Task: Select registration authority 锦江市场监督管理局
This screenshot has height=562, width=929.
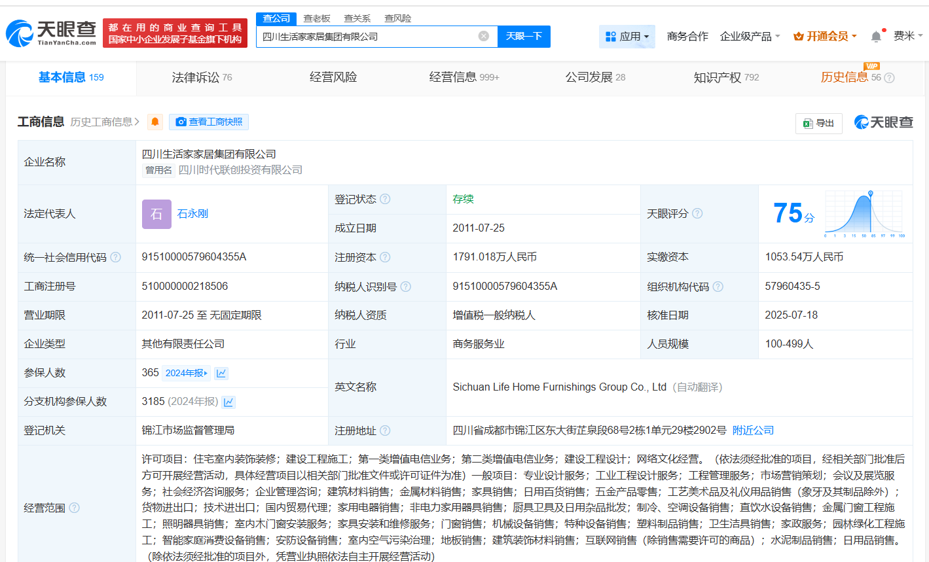Action: [188, 430]
